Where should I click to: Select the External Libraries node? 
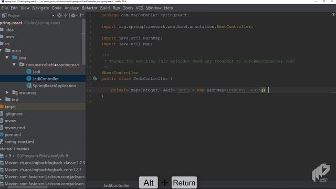point(15,149)
